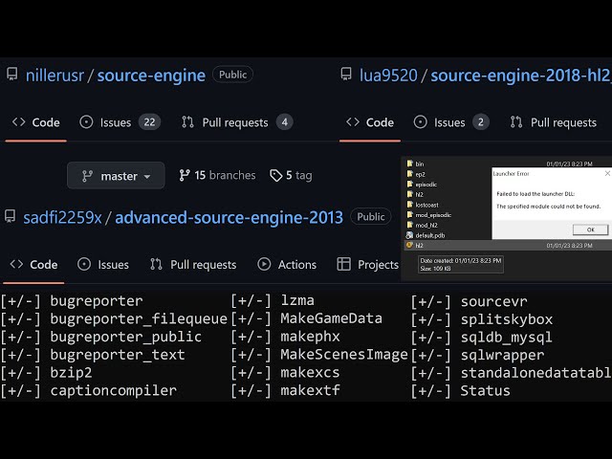Screen dimensions: 612x459
Task: Select the mod_episodic folder
Action: pyautogui.click(x=433, y=214)
